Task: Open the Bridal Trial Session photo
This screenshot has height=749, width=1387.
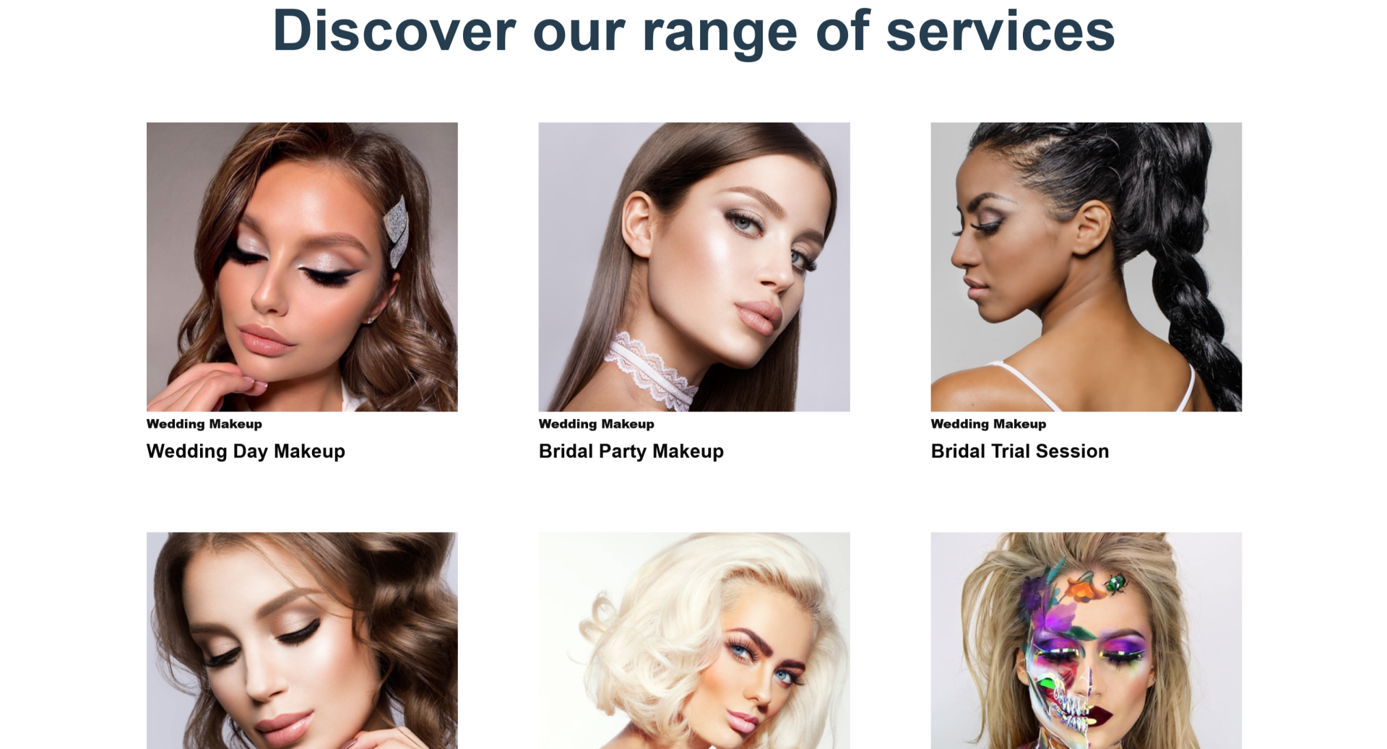Action: [x=1086, y=267]
